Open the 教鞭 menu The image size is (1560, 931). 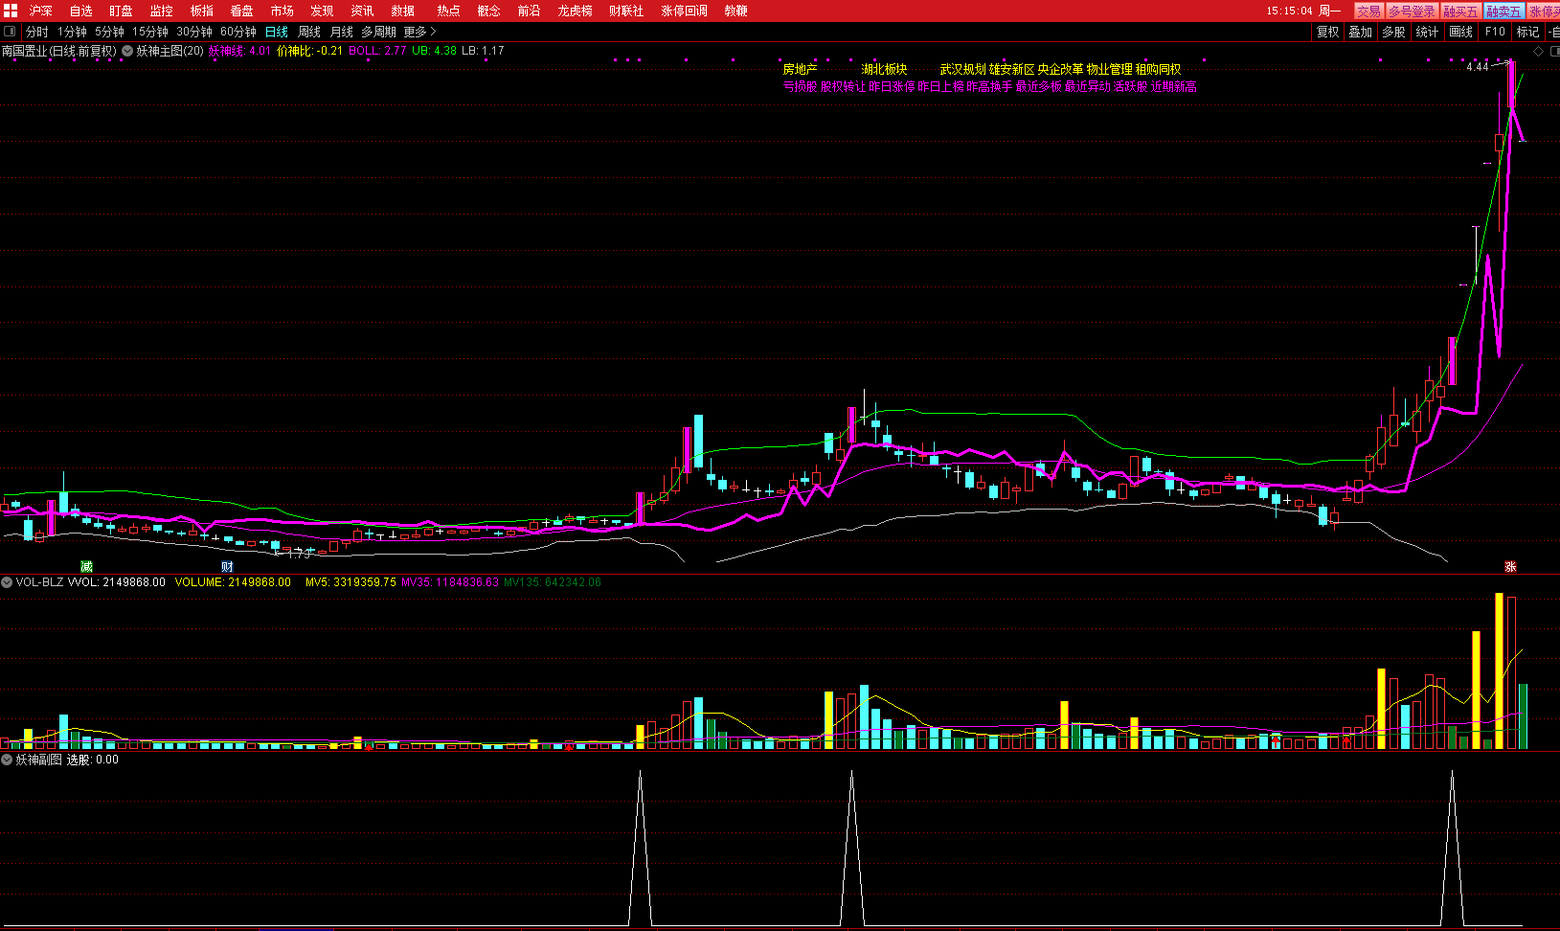pyautogui.click(x=735, y=11)
